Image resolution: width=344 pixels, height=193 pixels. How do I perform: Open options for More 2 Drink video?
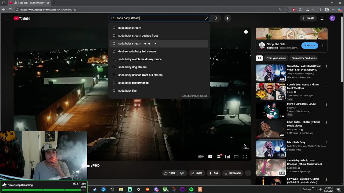pyautogui.click(x=326, y=105)
